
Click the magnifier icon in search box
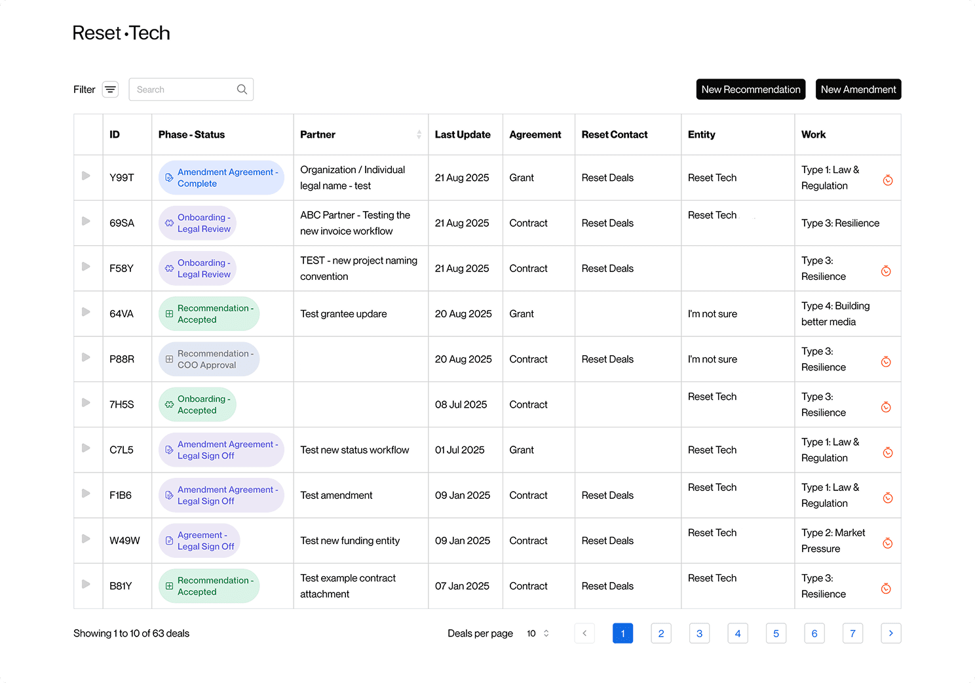point(242,90)
